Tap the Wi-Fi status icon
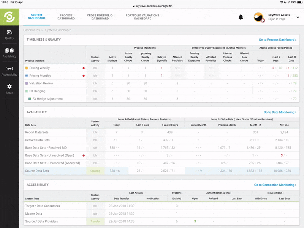The image size is (304, 228). click(282, 2)
